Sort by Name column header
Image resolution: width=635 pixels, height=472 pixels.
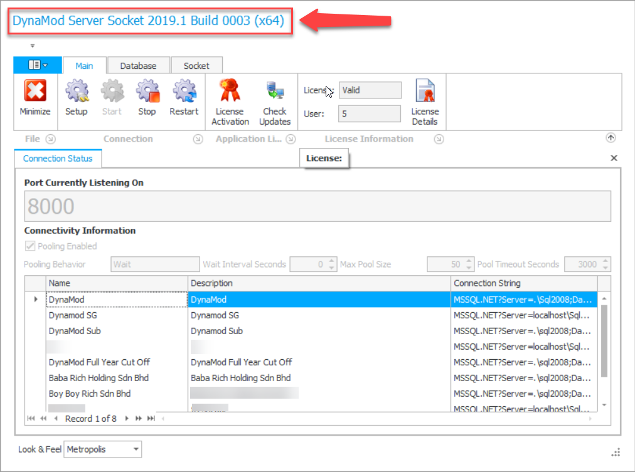coord(117,283)
